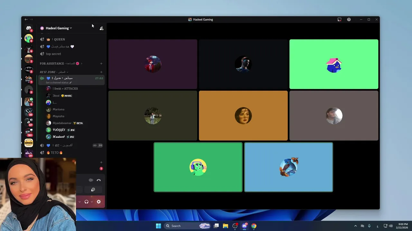Click the plus icon below TETO channel
The width and height of the screenshot is (412, 231).
(x=101, y=162)
